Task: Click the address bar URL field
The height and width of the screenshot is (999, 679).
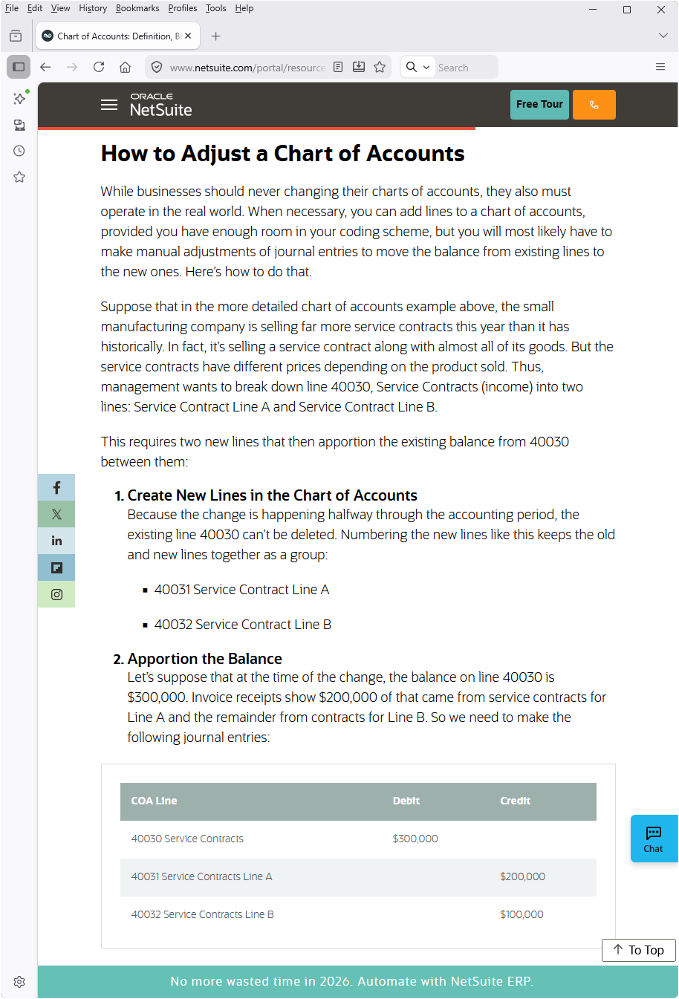Action: [247, 67]
